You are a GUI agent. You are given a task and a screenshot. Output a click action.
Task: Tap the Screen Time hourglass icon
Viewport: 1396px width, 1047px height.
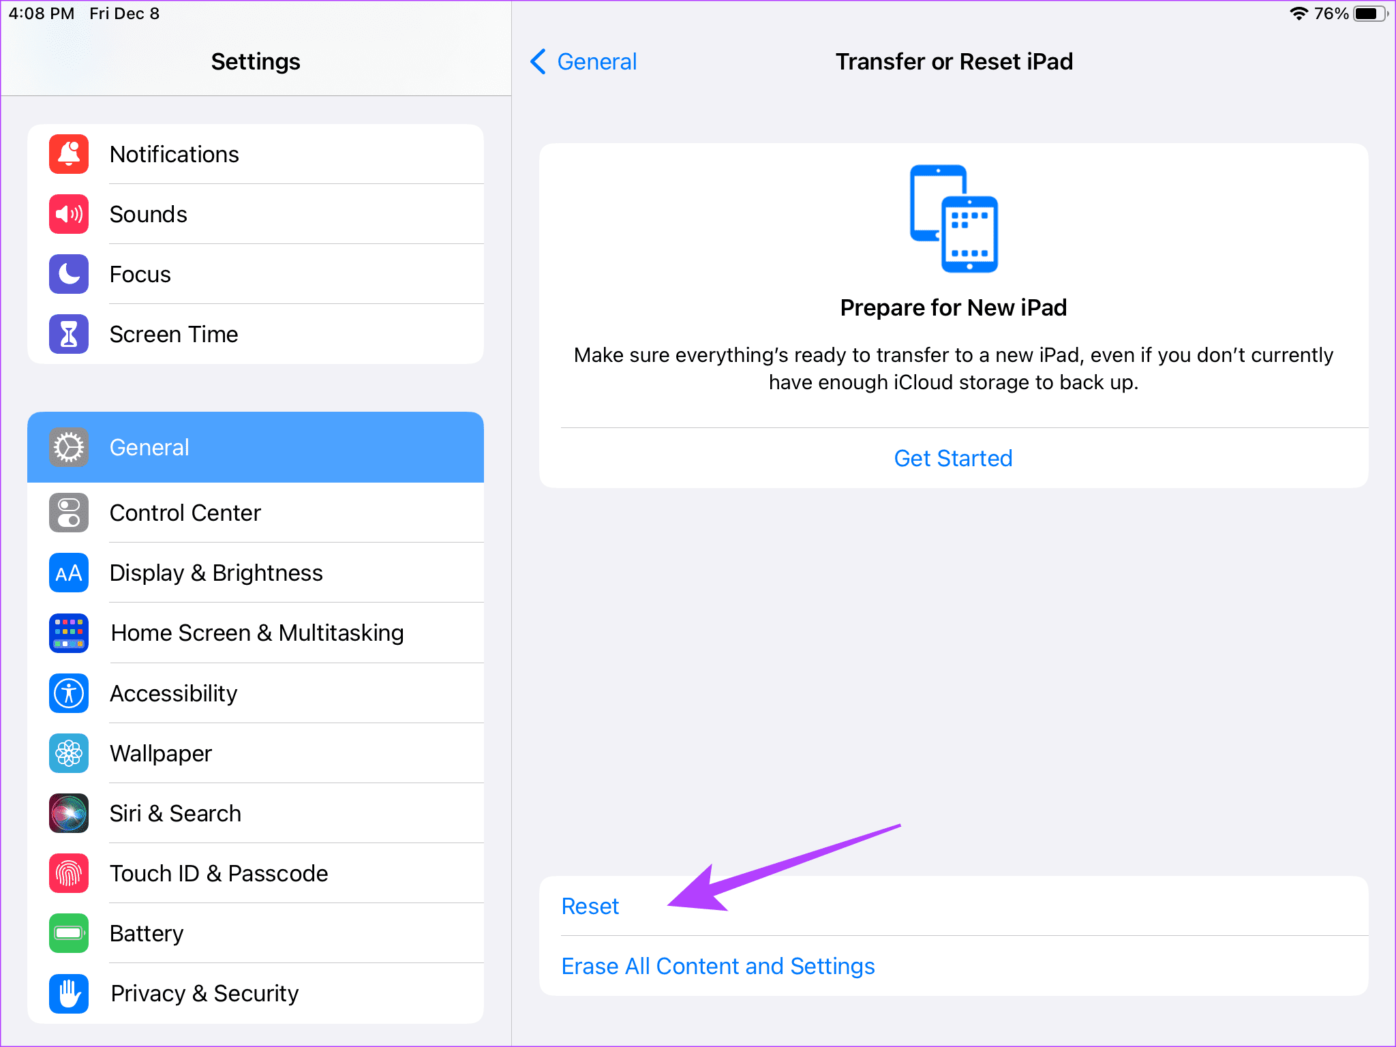tap(69, 334)
